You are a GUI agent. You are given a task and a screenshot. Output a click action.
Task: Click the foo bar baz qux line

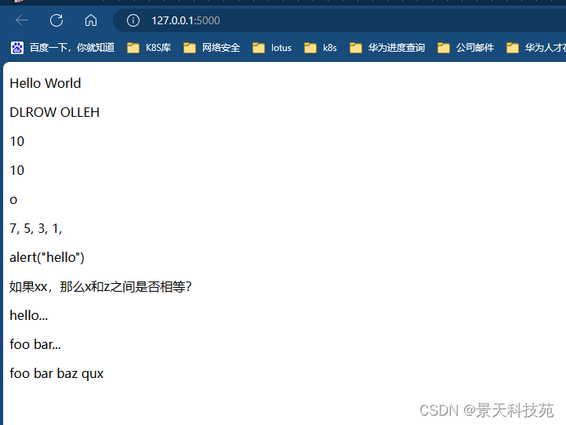point(56,374)
